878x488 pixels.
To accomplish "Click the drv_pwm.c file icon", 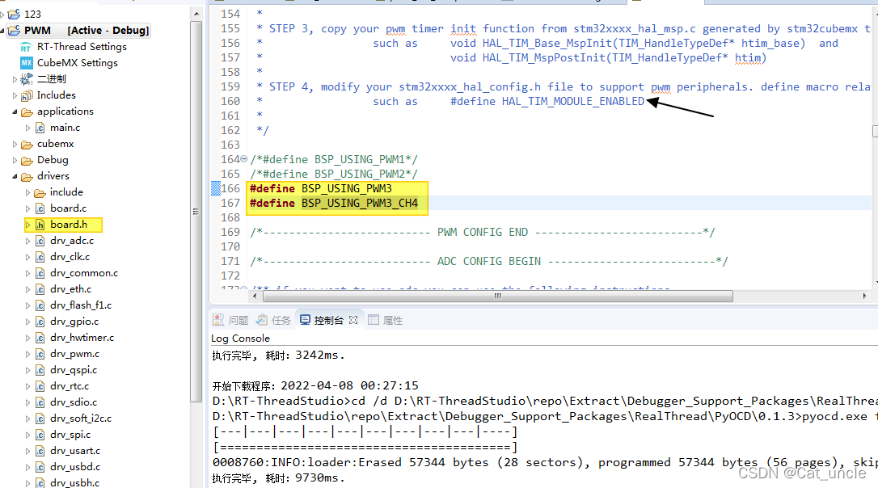I will (40, 354).
